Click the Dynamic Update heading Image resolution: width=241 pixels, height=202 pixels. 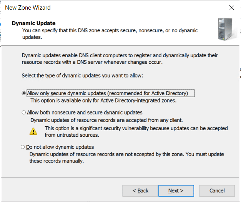click(x=33, y=23)
